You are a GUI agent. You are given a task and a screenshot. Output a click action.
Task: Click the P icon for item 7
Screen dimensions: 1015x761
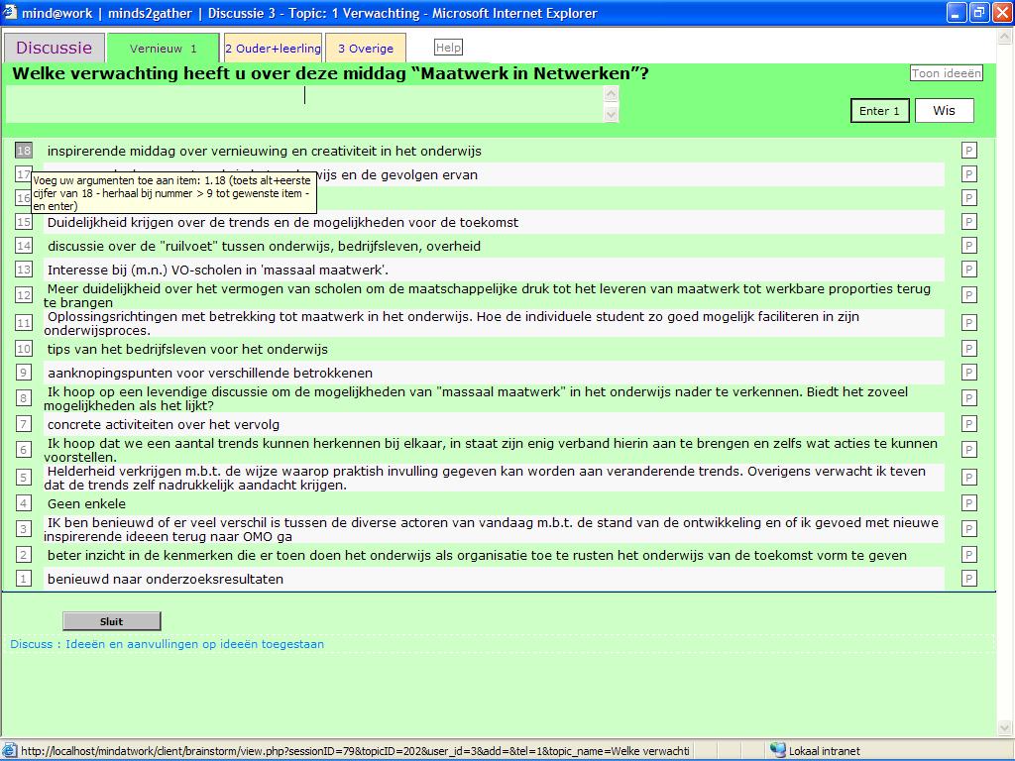click(969, 424)
